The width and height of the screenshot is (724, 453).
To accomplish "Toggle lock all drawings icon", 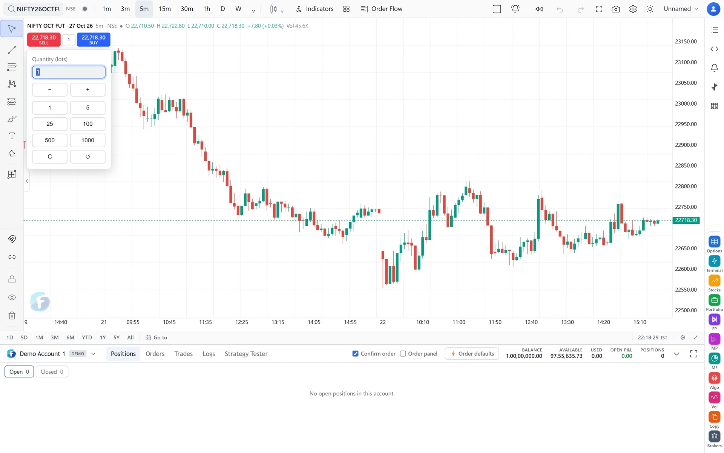I will pos(12,279).
